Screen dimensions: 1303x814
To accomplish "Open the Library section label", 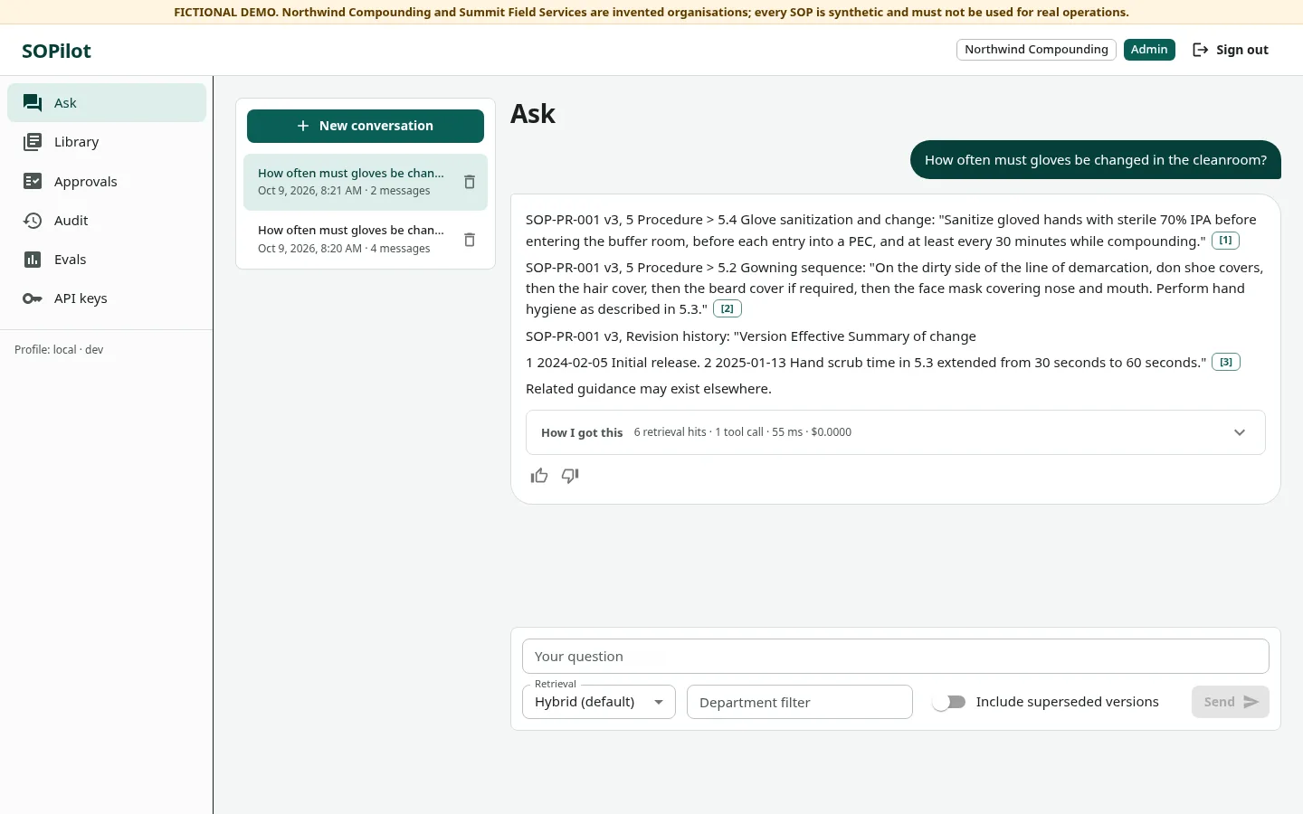I will pyautogui.click(x=76, y=142).
